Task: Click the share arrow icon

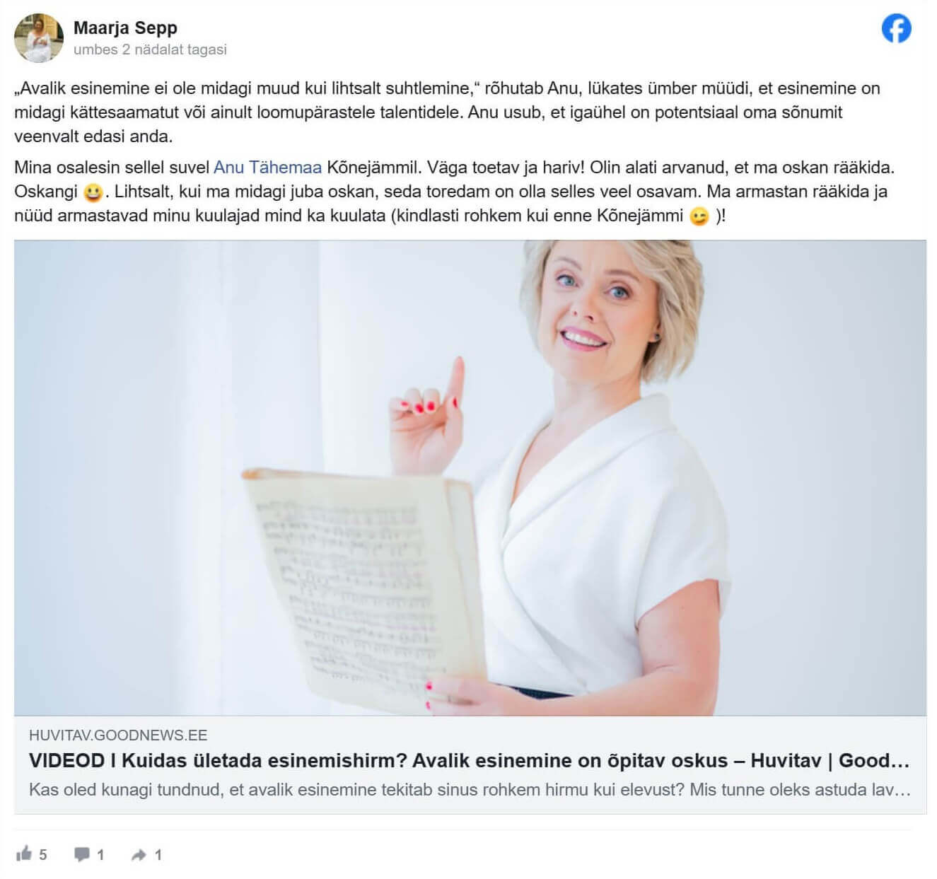Action: click(x=139, y=855)
